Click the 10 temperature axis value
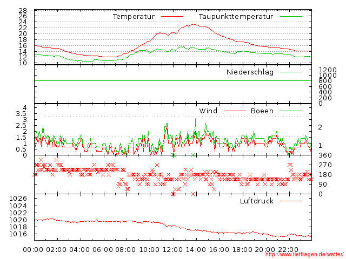 (x=23, y=63)
